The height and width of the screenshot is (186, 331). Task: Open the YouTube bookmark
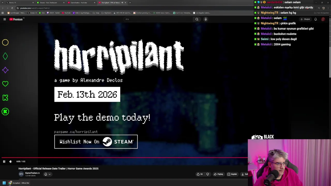[x=66, y=13]
